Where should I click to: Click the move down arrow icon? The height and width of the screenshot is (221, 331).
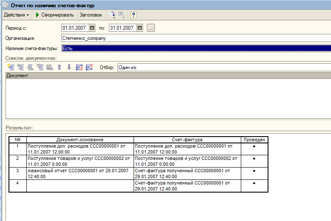pos(69,67)
